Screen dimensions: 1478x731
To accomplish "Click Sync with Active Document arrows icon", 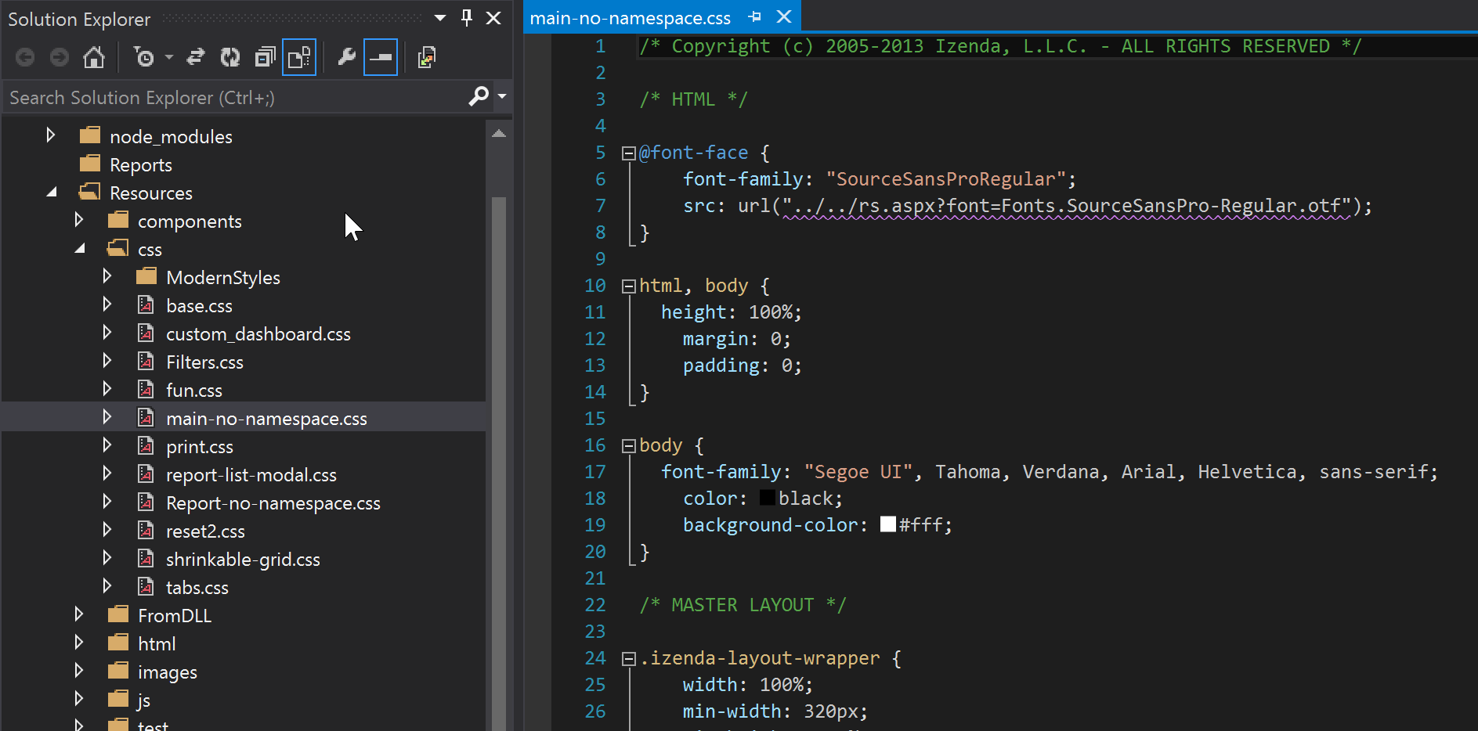I will (196, 57).
